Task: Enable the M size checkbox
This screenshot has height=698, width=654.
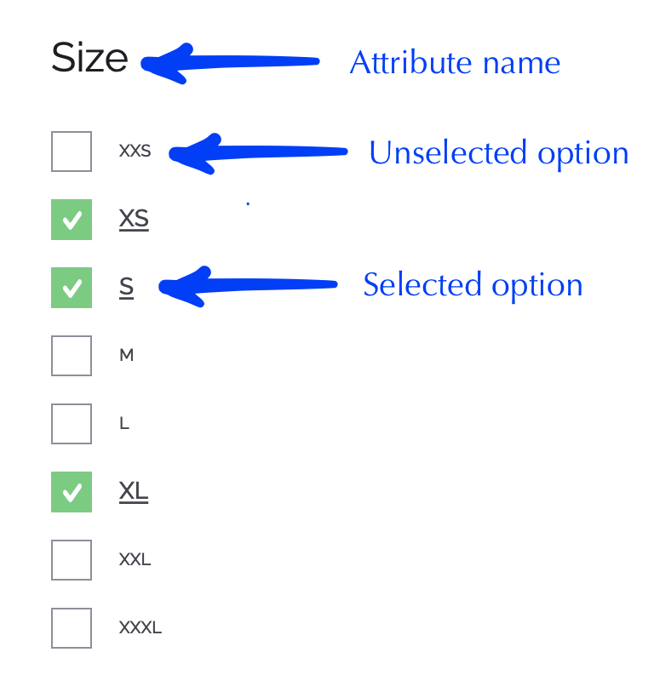Action: pos(72,356)
